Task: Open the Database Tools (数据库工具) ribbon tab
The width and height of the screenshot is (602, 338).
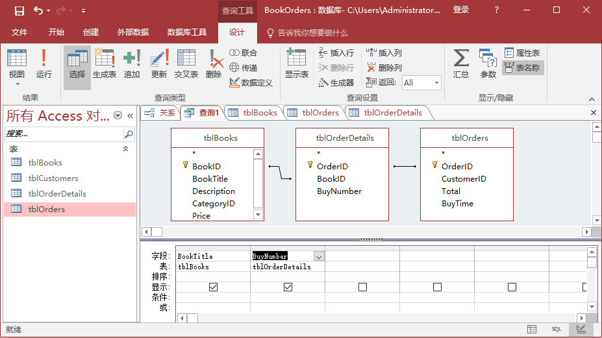Action: coord(187,32)
